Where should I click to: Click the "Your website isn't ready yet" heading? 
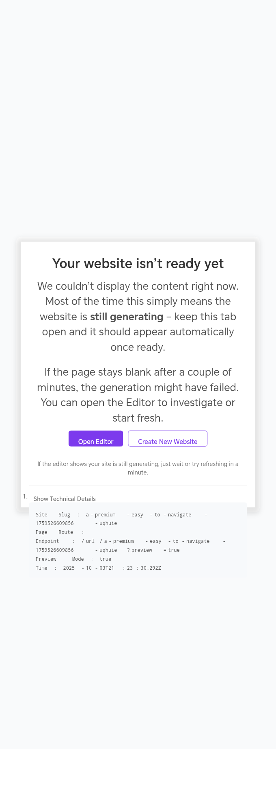click(x=138, y=264)
